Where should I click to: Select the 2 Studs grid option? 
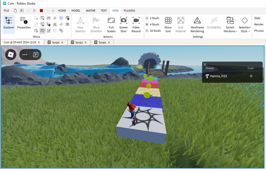(147, 18)
